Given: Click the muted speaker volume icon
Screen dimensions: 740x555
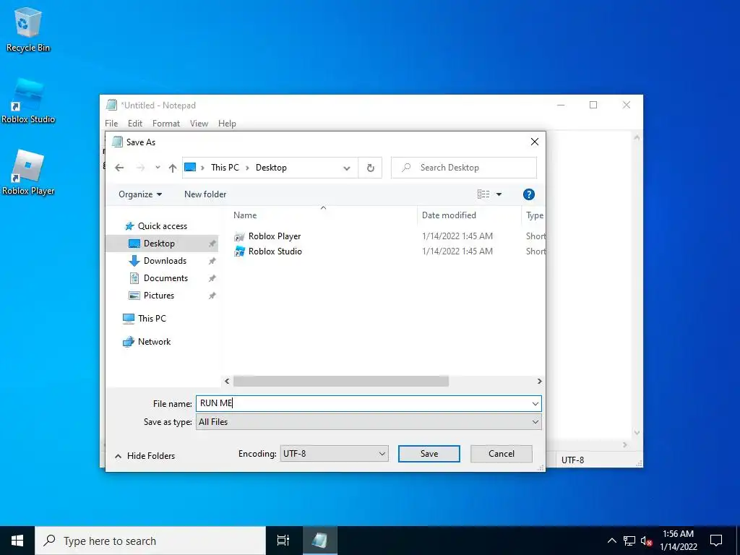Looking at the screenshot, I should (x=646, y=541).
